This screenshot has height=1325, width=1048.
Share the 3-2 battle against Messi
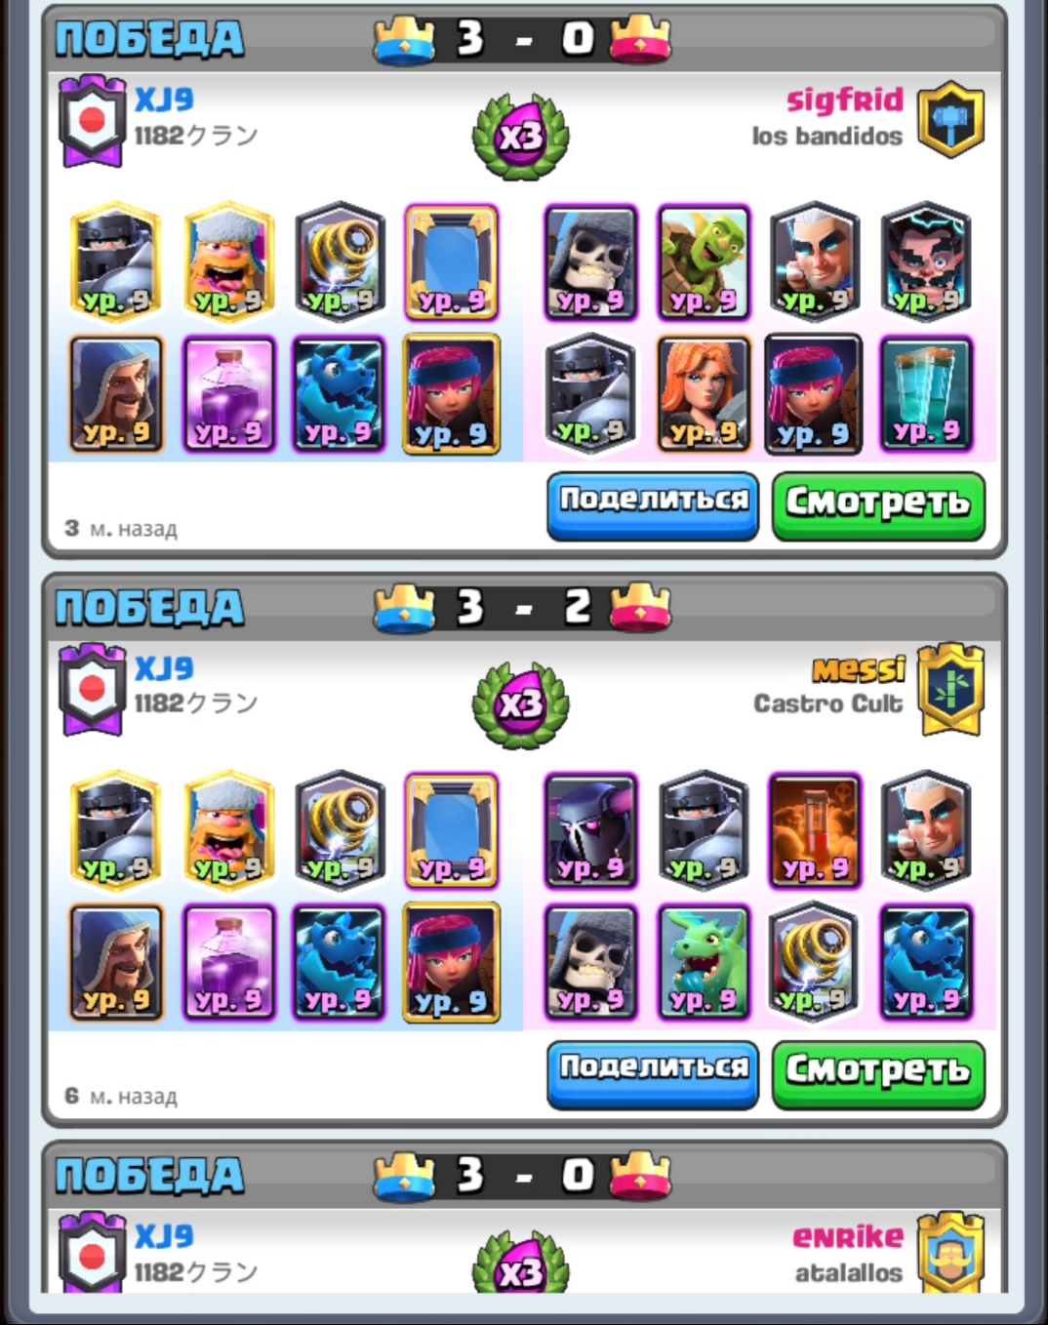[x=653, y=1074]
